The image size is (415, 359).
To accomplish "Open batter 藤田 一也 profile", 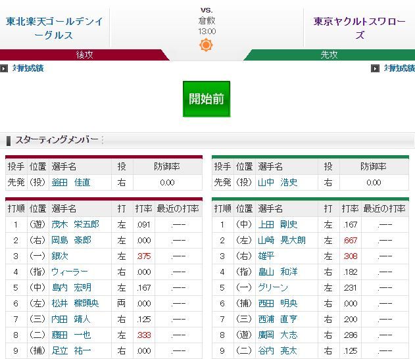I will tap(71, 335).
